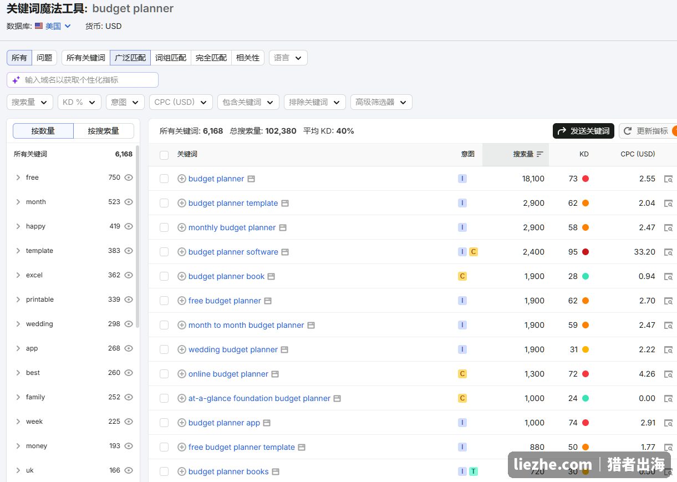Image resolution: width=677 pixels, height=482 pixels.
Task: Click the US flag database icon
Action: (x=39, y=26)
